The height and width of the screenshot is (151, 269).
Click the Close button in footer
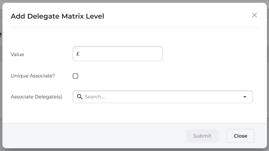click(240, 136)
